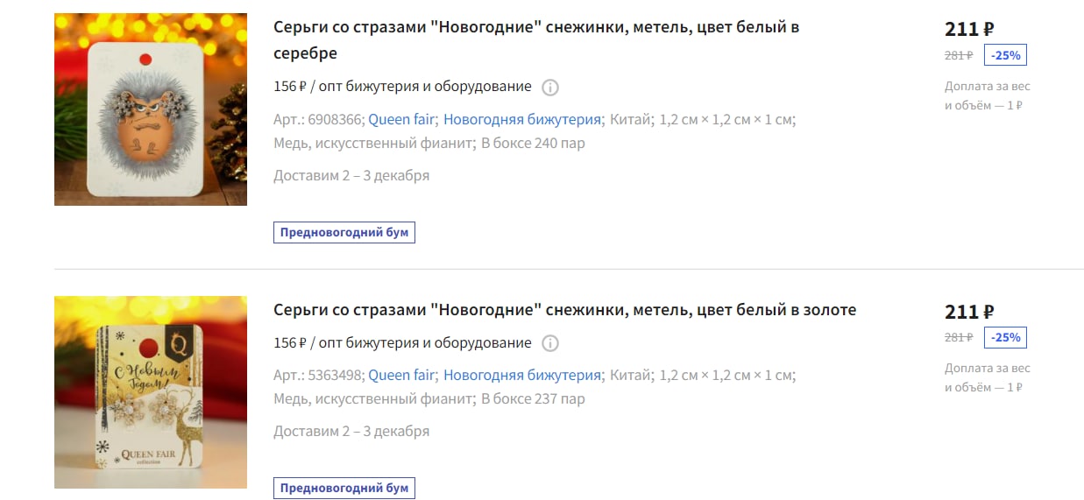This screenshot has height=500, width=1084.
Task: Open the title of the 'белый в серебре' earrings
Action: [x=536, y=40]
